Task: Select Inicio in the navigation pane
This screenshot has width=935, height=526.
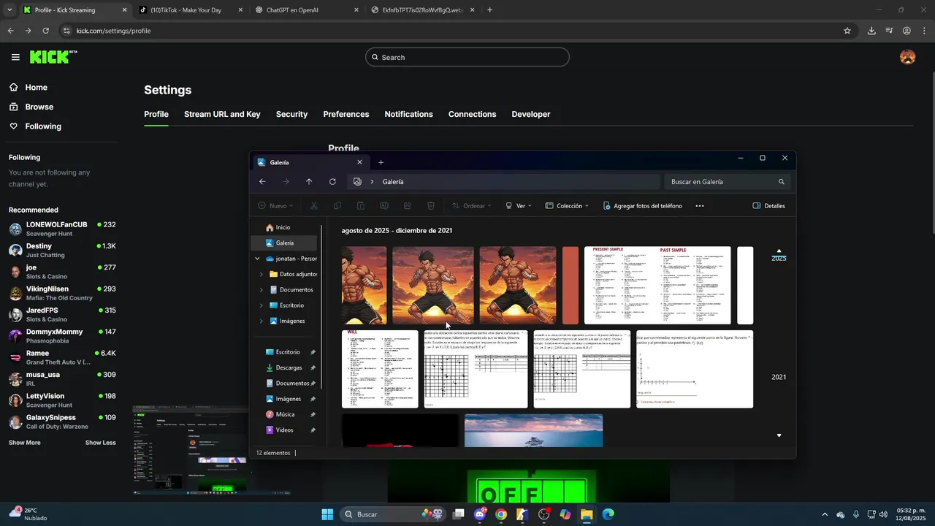Action: coord(284,227)
